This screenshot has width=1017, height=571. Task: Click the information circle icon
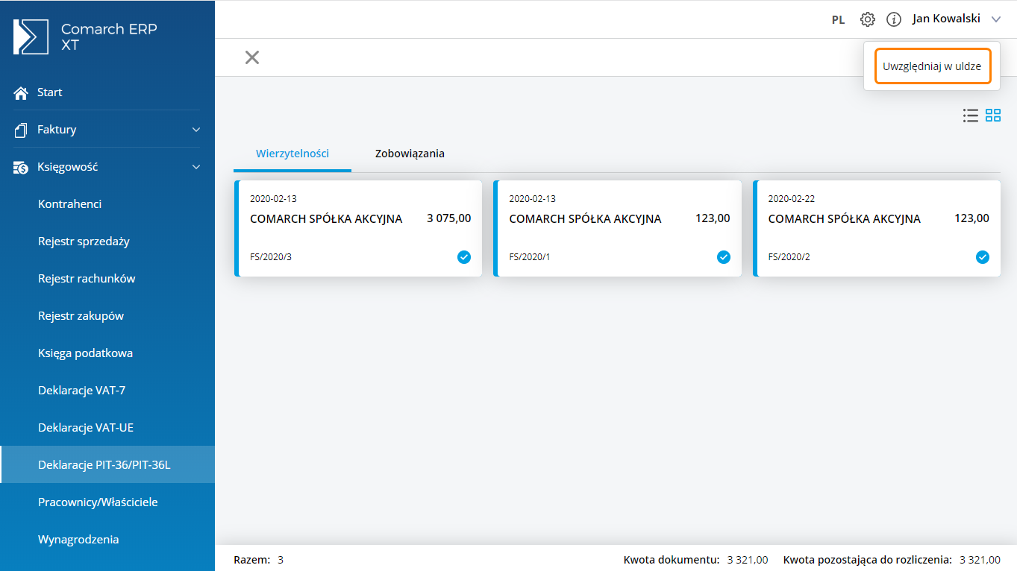point(893,19)
